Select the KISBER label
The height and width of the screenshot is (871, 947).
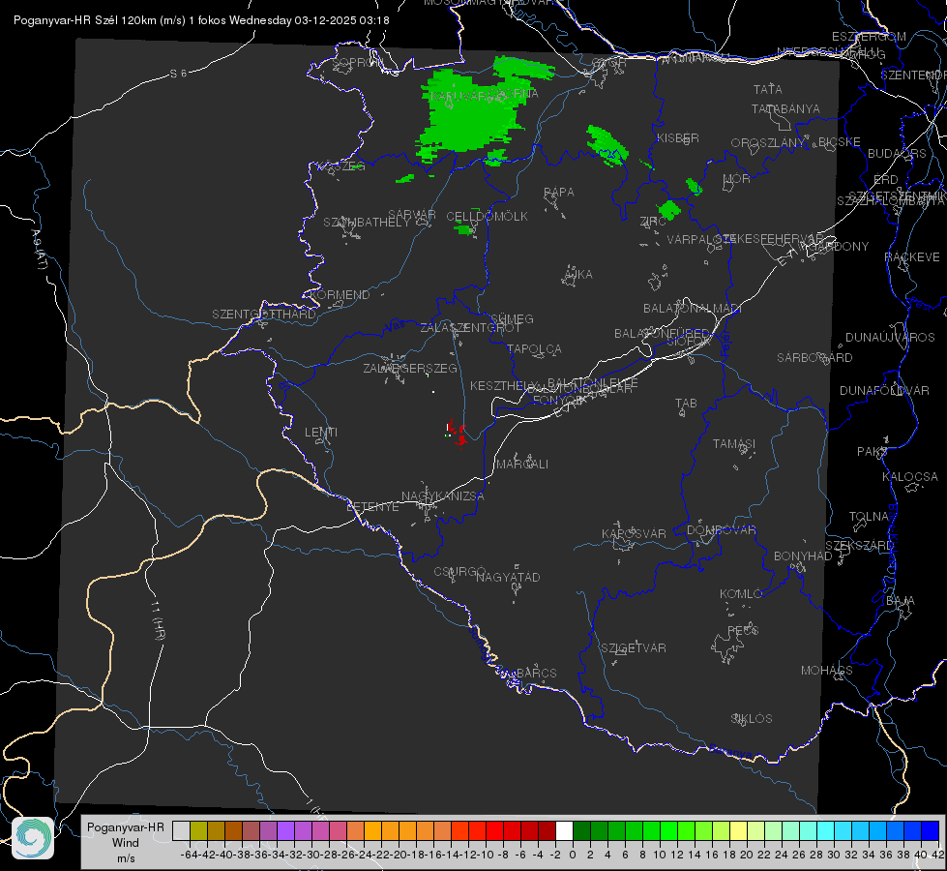[x=678, y=137]
